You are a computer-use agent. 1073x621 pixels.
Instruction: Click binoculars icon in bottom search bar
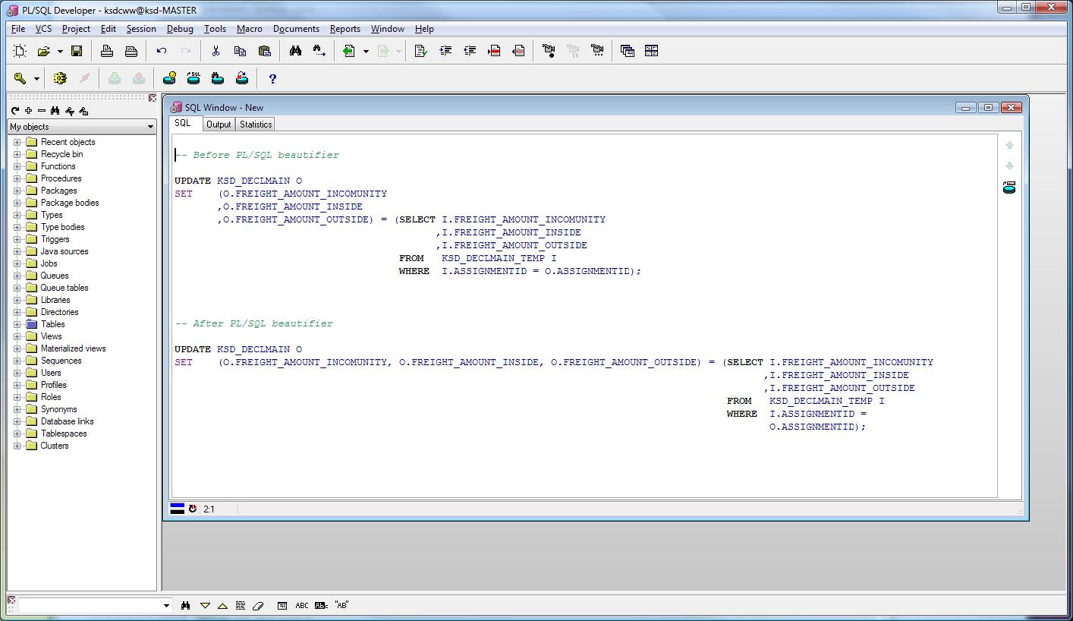[186, 605]
